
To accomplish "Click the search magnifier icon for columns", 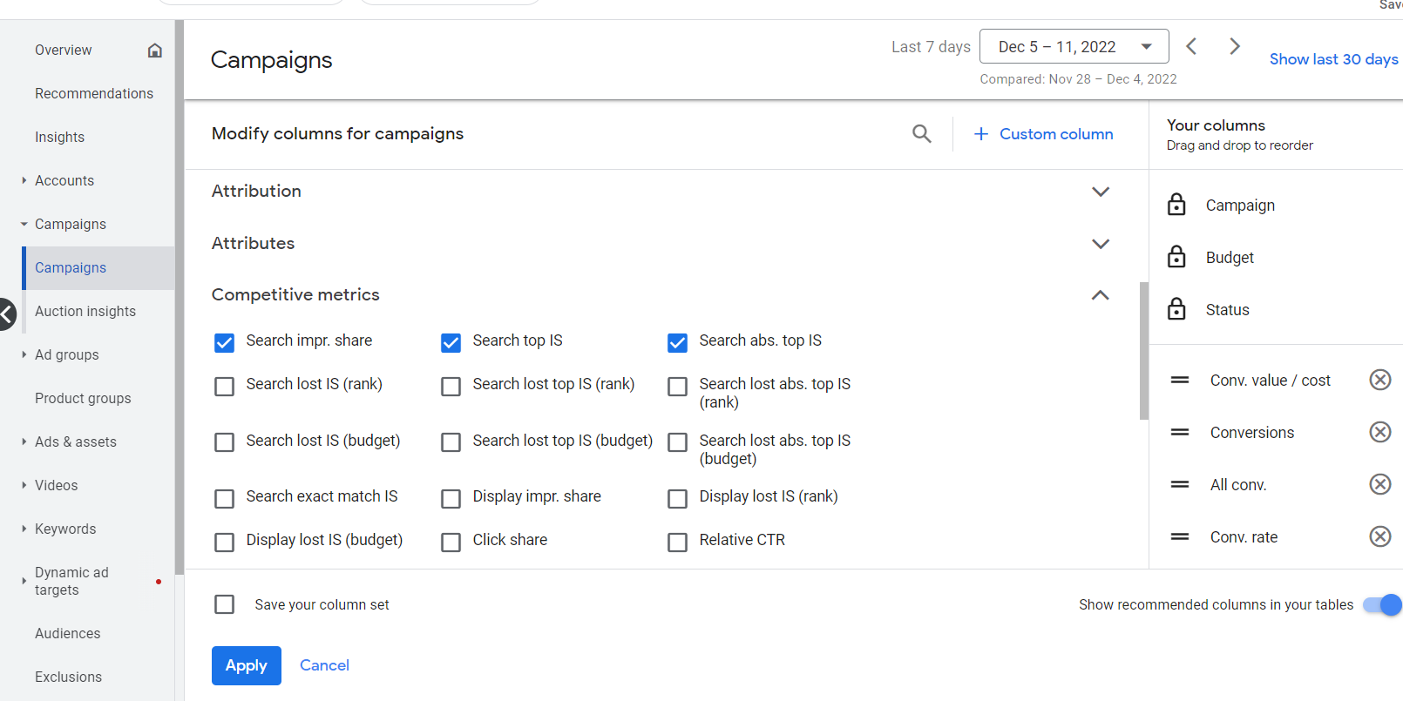I will click(921, 134).
